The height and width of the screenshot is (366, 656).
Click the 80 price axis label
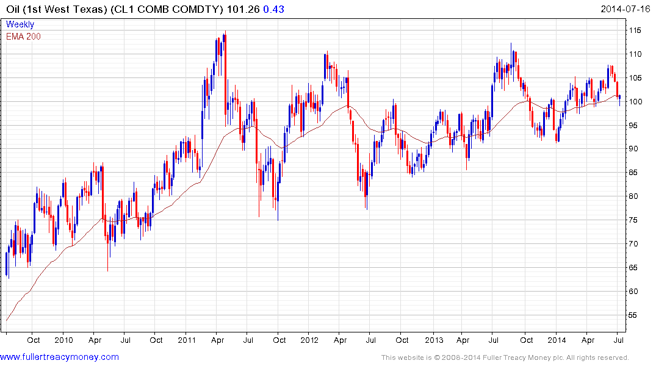(633, 196)
